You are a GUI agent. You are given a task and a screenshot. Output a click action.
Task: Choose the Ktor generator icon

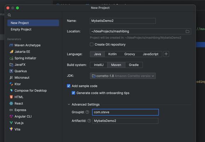(11, 84)
